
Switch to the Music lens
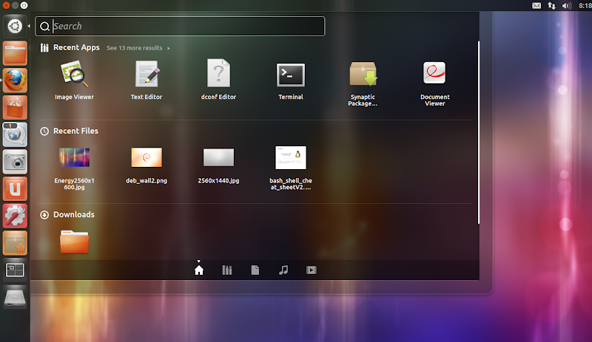coord(283,270)
